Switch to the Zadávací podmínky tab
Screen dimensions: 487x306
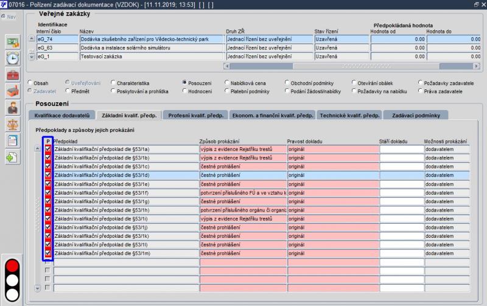point(416,116)
